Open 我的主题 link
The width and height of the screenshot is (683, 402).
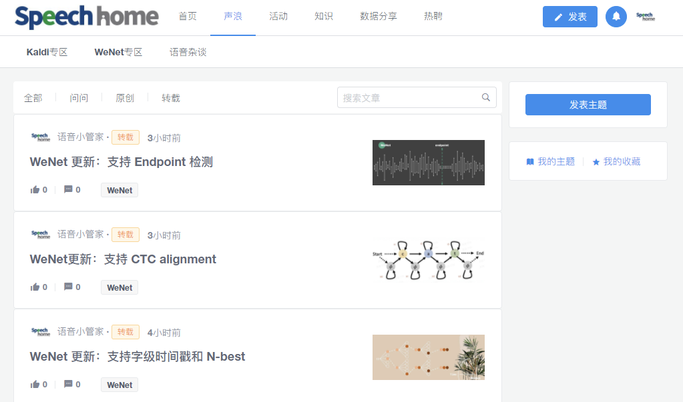tap(551, 162)
